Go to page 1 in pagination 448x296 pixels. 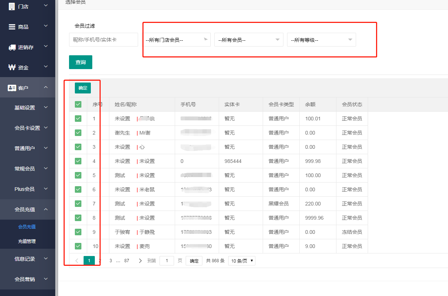(x=89, y=261)
